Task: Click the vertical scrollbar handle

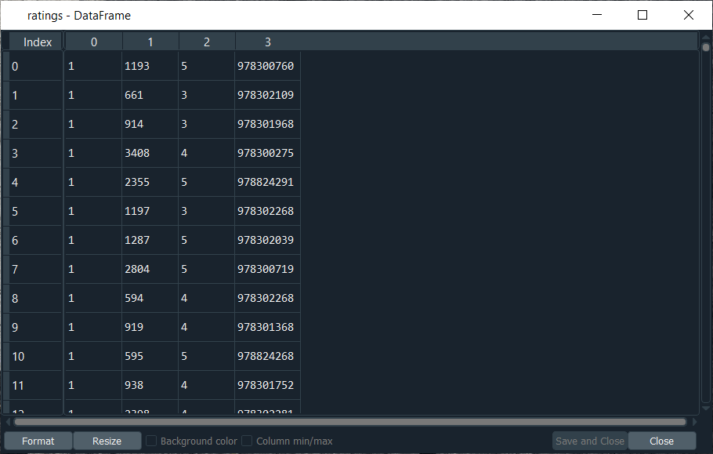Action: tap(705, 47)
